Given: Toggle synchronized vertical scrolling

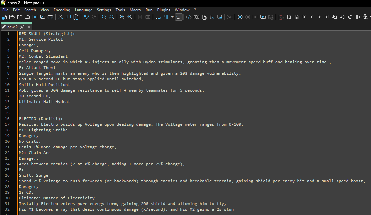Looking at the screenshot, I should coord(140,17).
